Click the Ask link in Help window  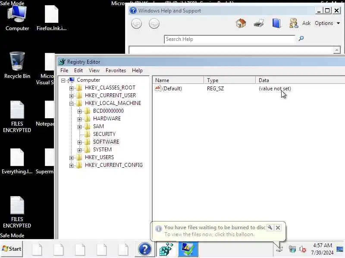306,23
